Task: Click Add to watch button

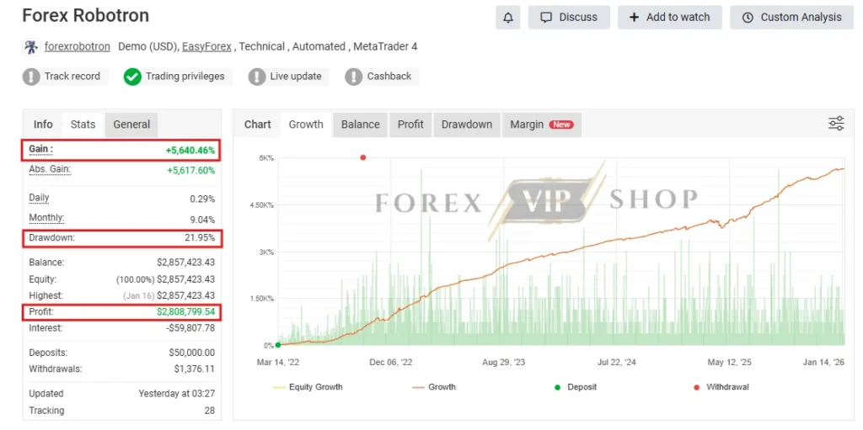Action: point(670,18)
